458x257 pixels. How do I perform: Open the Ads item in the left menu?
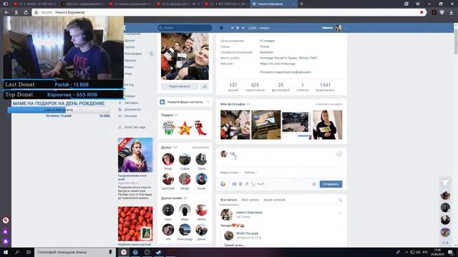pos(127,116)
